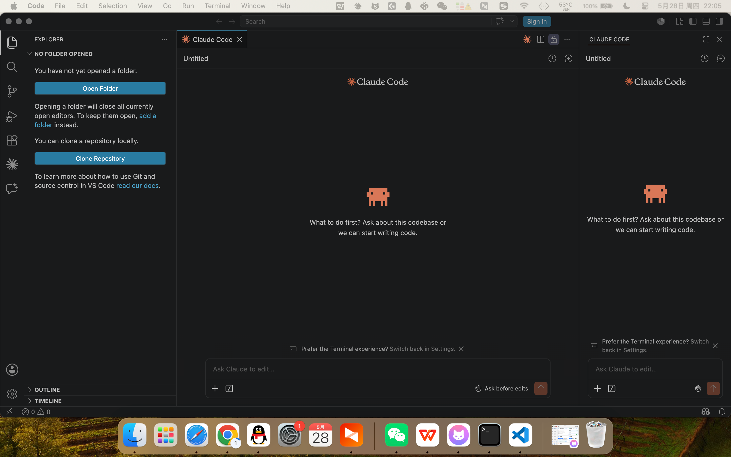Click Explorer views and more actions ellipsis
This screenshot has height=457, width=731.
click(x=164, y=39)
